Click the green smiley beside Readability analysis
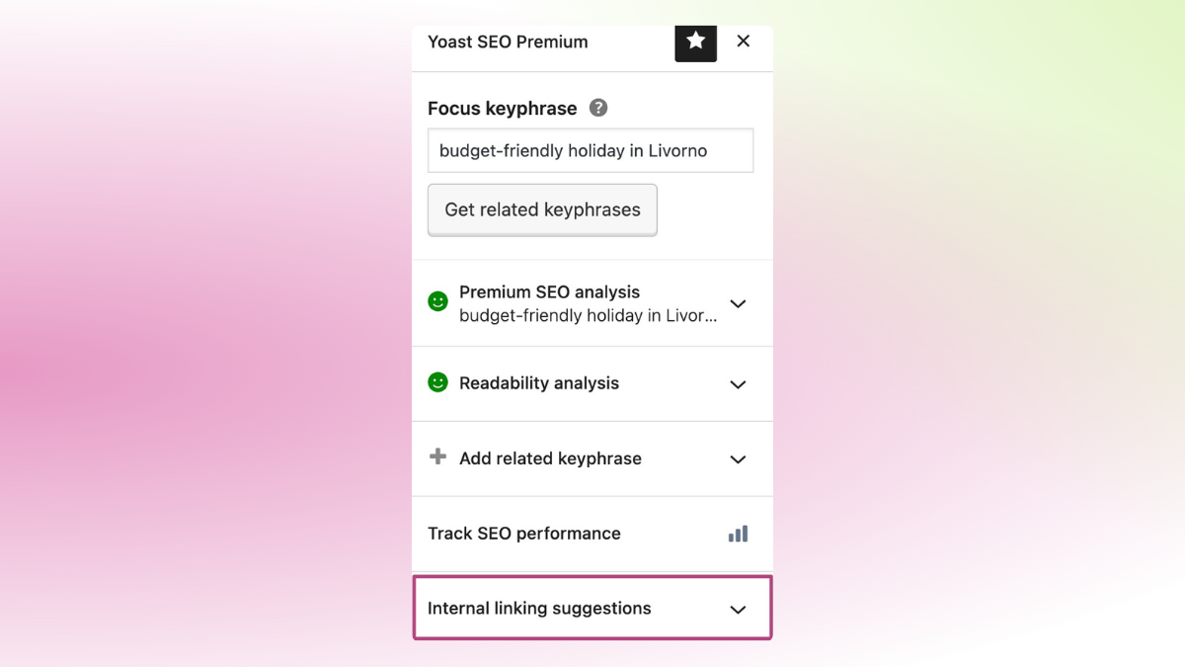Viewport: 1185px width, 667px height. click(x=437, y=382)
